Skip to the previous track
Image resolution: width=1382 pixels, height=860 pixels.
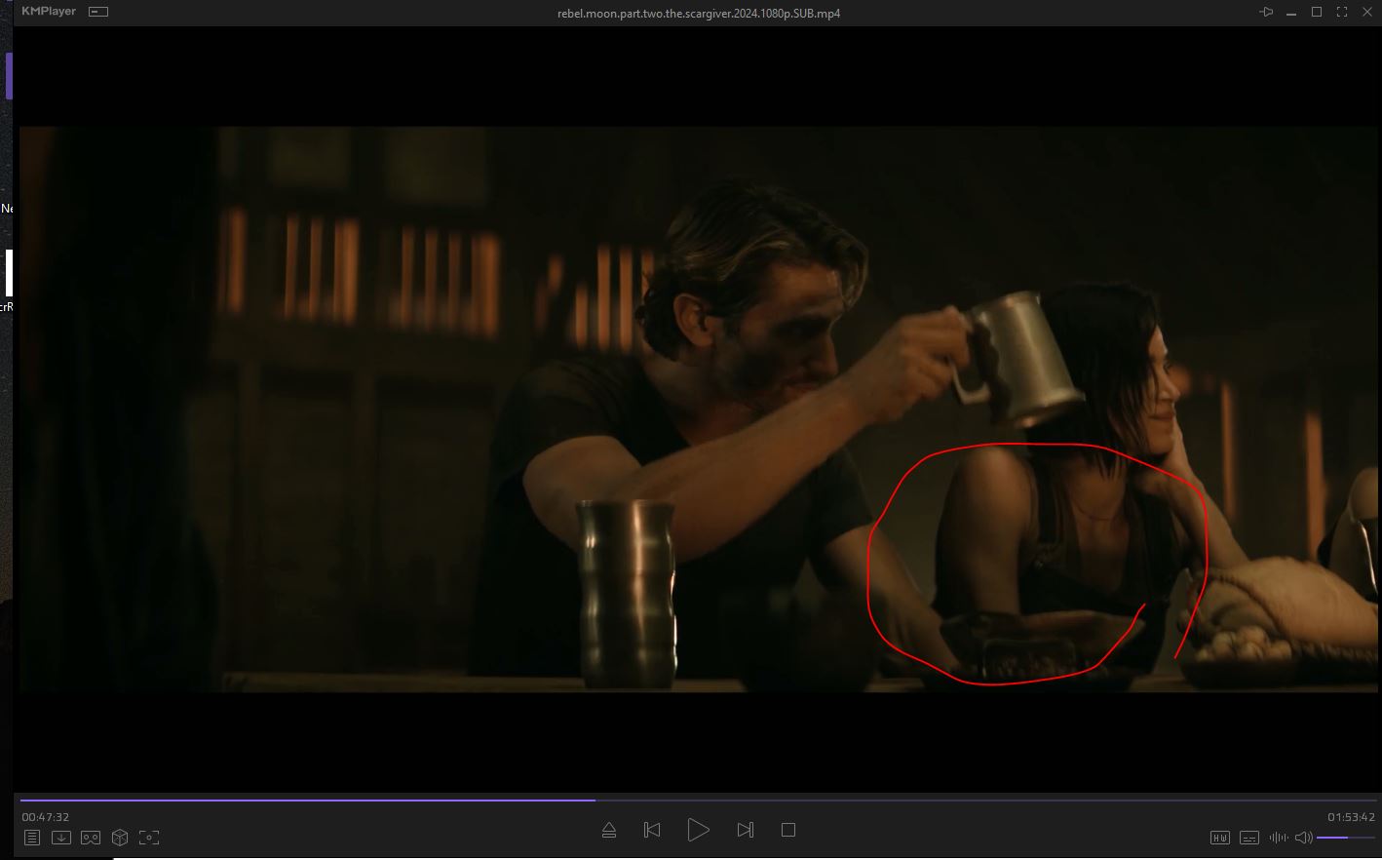coord(652,830)
